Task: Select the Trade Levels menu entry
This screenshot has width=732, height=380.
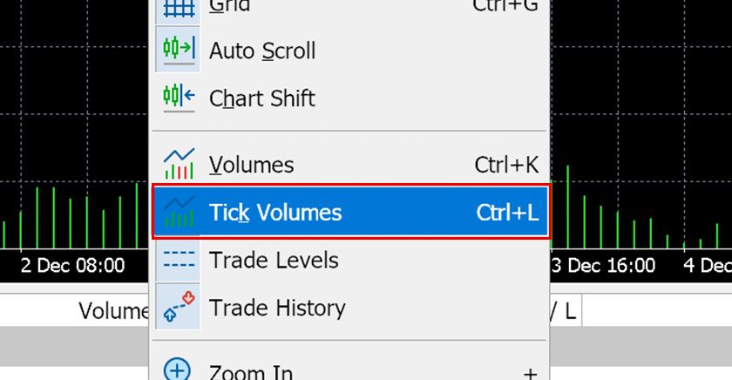Action: click(274, 260)
